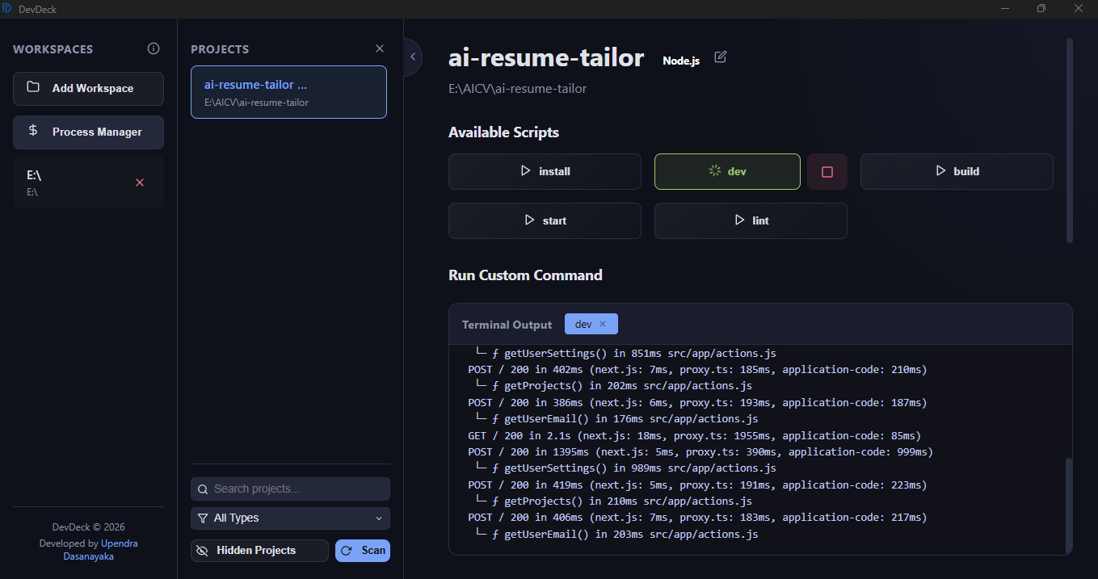Close the Projects panel
This screenshot has width=1098, height=579.
pos(380,48)
